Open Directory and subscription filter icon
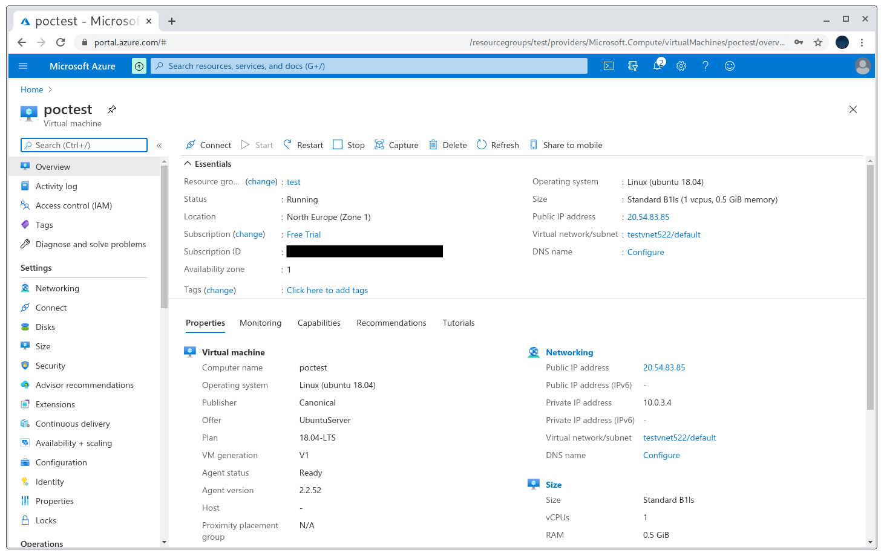Screen dimensions: 884x556 [633, 66]
